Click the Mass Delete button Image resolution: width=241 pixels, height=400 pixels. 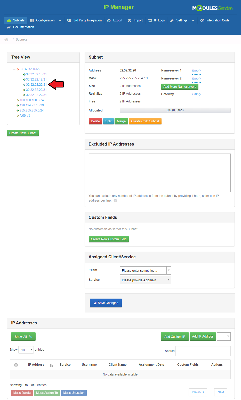pos(22,393)
